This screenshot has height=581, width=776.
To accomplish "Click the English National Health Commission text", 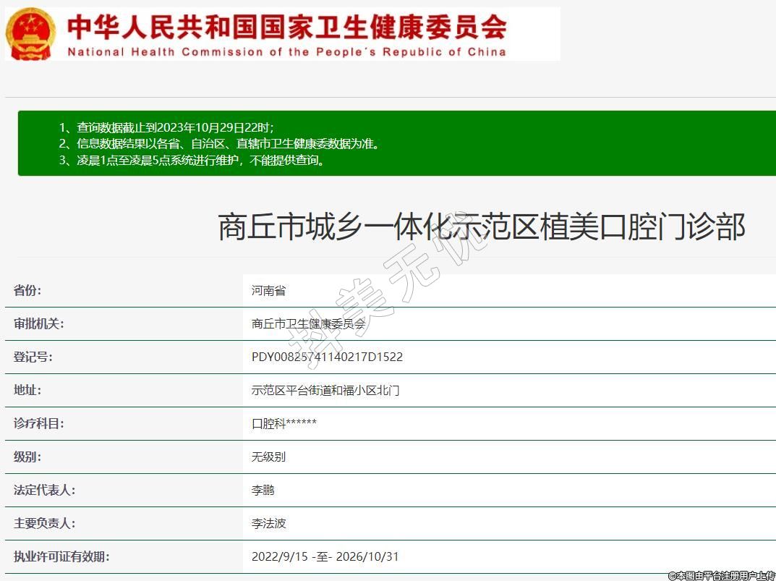I will click(286, 52).
